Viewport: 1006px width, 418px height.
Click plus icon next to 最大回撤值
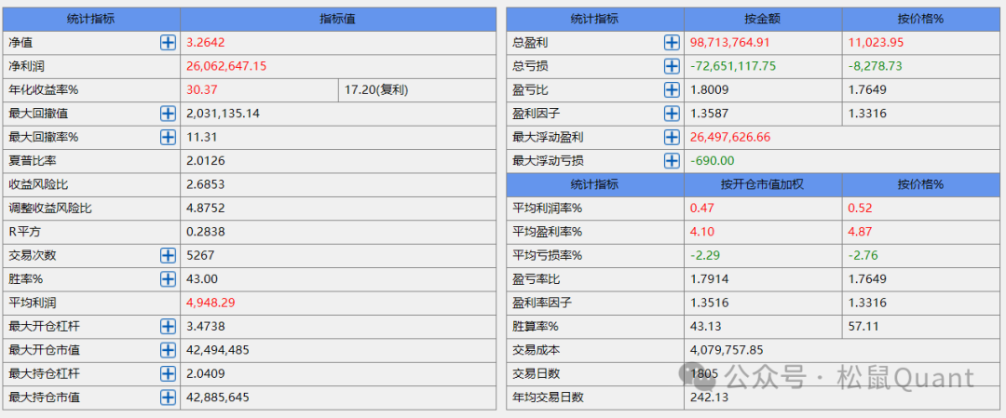pyautogui.click(x=168, y=113)
